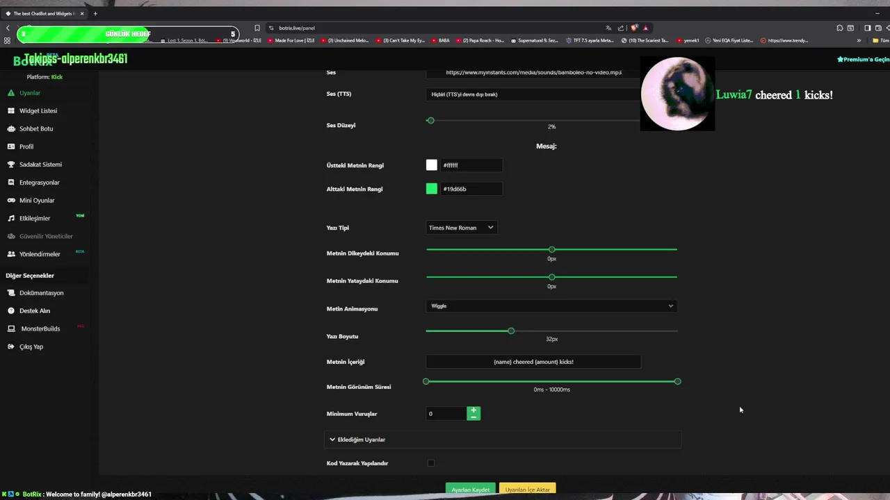Select Mini Oyunlar in sidebar menu
The width and height of the screenshot is (890, 500).
(x=37, y=201)
